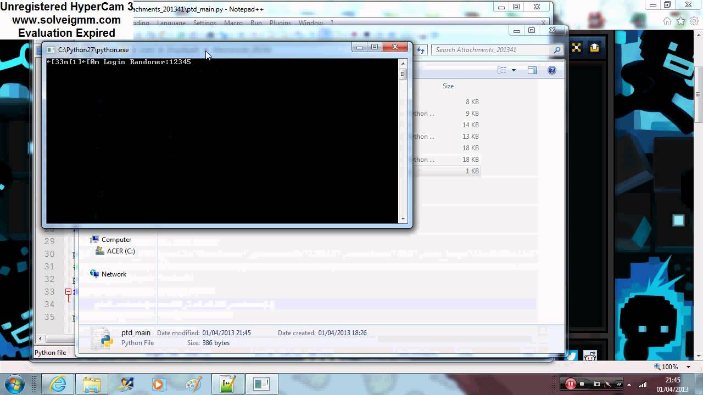Click the Reddit alien icon on the page
Screen dimensions: 703x395
590,356
